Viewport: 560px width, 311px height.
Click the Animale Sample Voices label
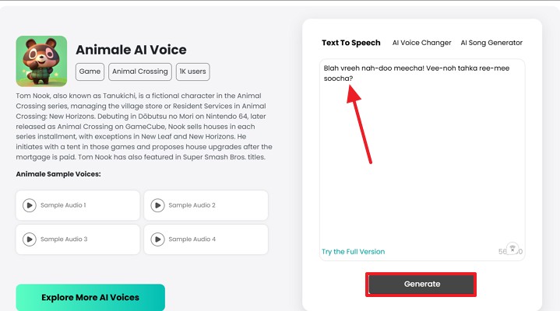tap(58, 174)
